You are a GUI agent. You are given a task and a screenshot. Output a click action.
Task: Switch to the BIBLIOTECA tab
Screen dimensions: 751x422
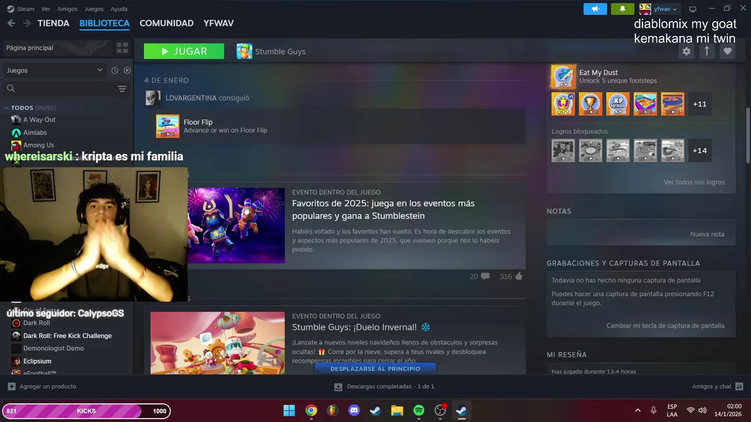[104, 23]
